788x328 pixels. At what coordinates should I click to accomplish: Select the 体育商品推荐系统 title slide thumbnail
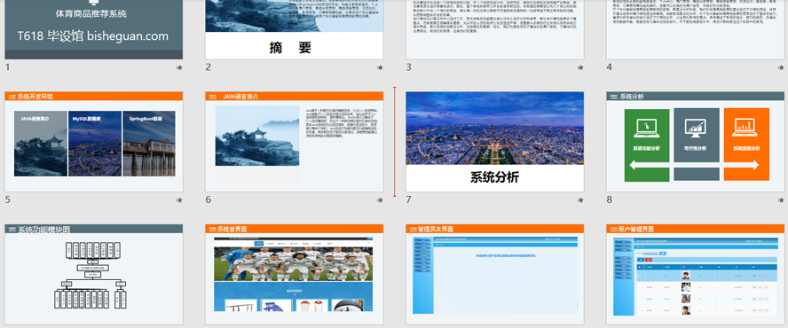94,29
